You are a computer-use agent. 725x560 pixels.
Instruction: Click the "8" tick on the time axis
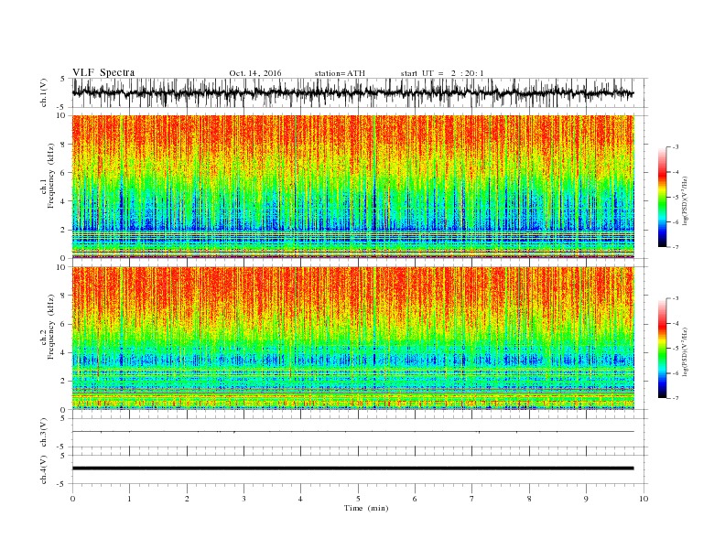point(529,499)
